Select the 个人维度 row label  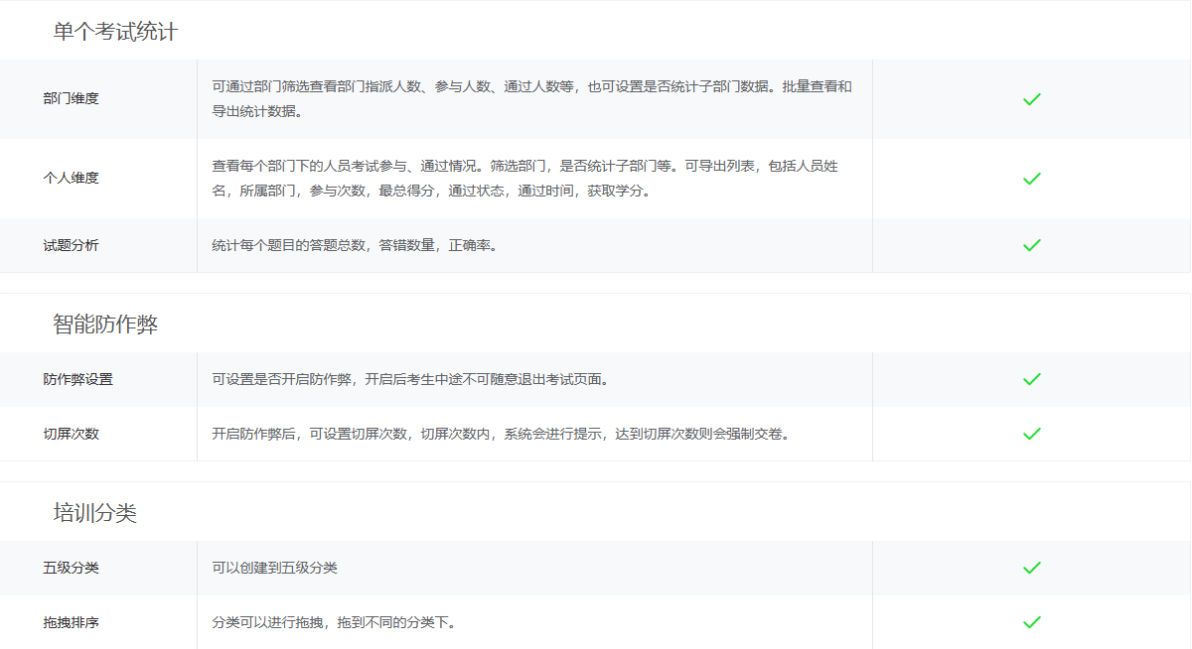(x=71, y=179)
